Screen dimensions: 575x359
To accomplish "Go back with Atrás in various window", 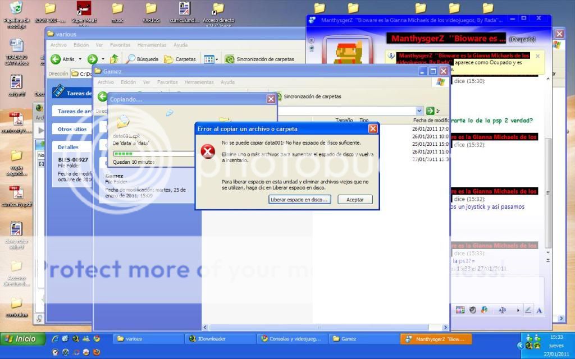I will pos(63,59).
